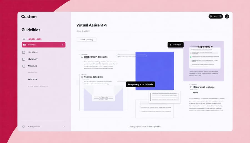
Task: Click the square icon in the sidebar footer
Action: [x=23, y=127]
